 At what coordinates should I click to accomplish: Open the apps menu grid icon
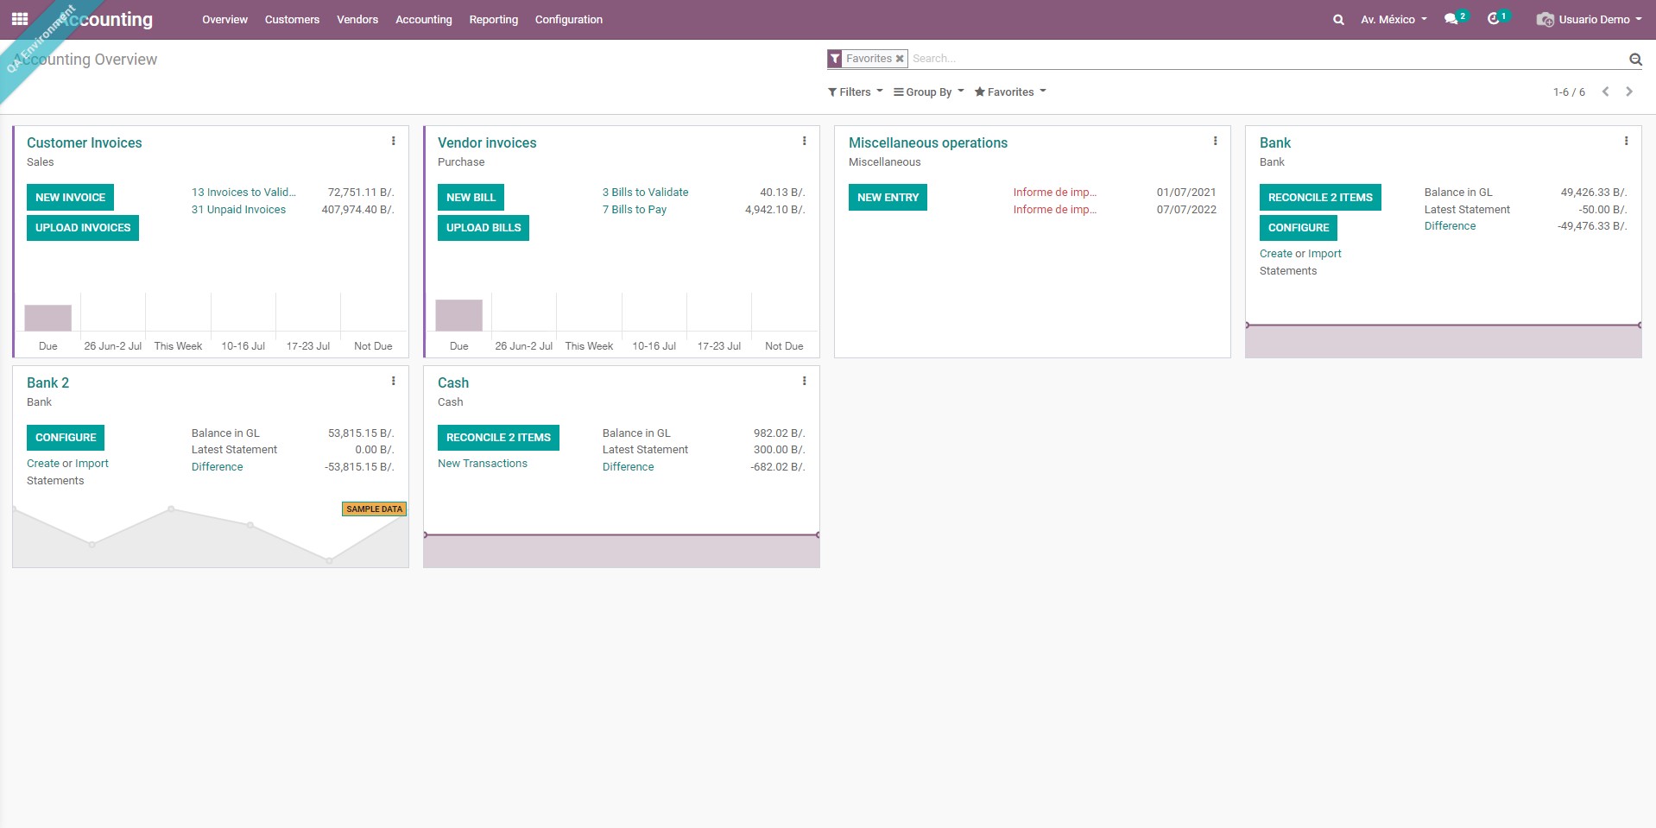pos(19,18)
